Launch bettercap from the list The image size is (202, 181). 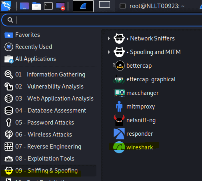pyautogui.click(x=139, y=66)
